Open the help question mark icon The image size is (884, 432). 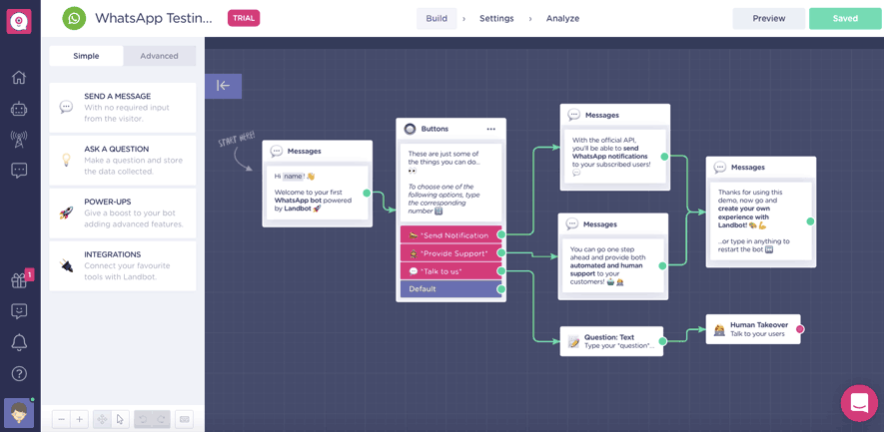coord(19,373)
